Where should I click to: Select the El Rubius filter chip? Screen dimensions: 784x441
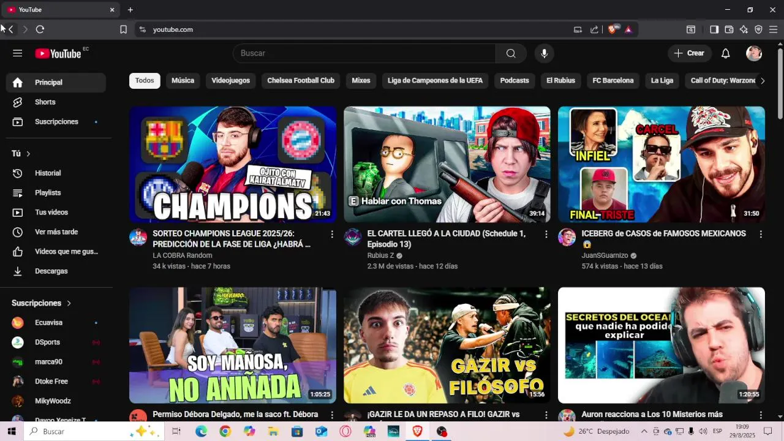pos(561,81)
